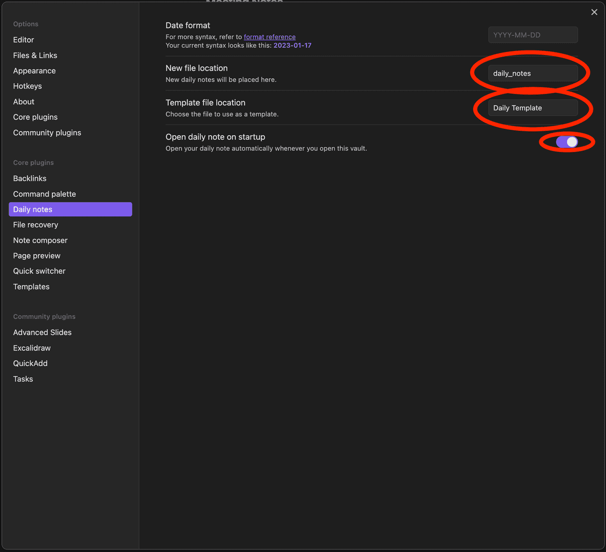Click the Template file location field
The height and width of the screenshot is (552, 606).
coord(533,108)
